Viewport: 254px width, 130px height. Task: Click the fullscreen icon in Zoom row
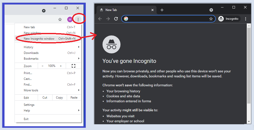tap(73, 66)
